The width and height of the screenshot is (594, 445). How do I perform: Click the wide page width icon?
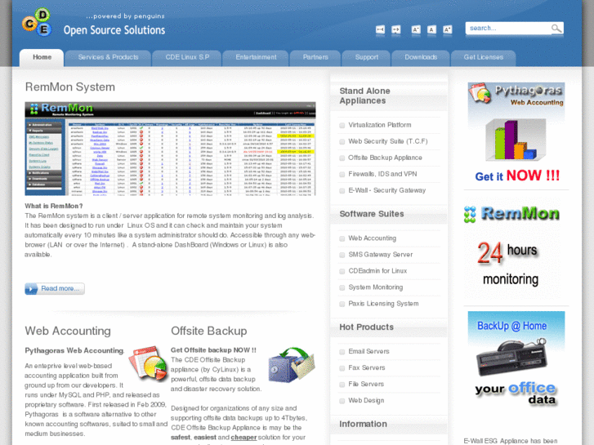point(396,29)
